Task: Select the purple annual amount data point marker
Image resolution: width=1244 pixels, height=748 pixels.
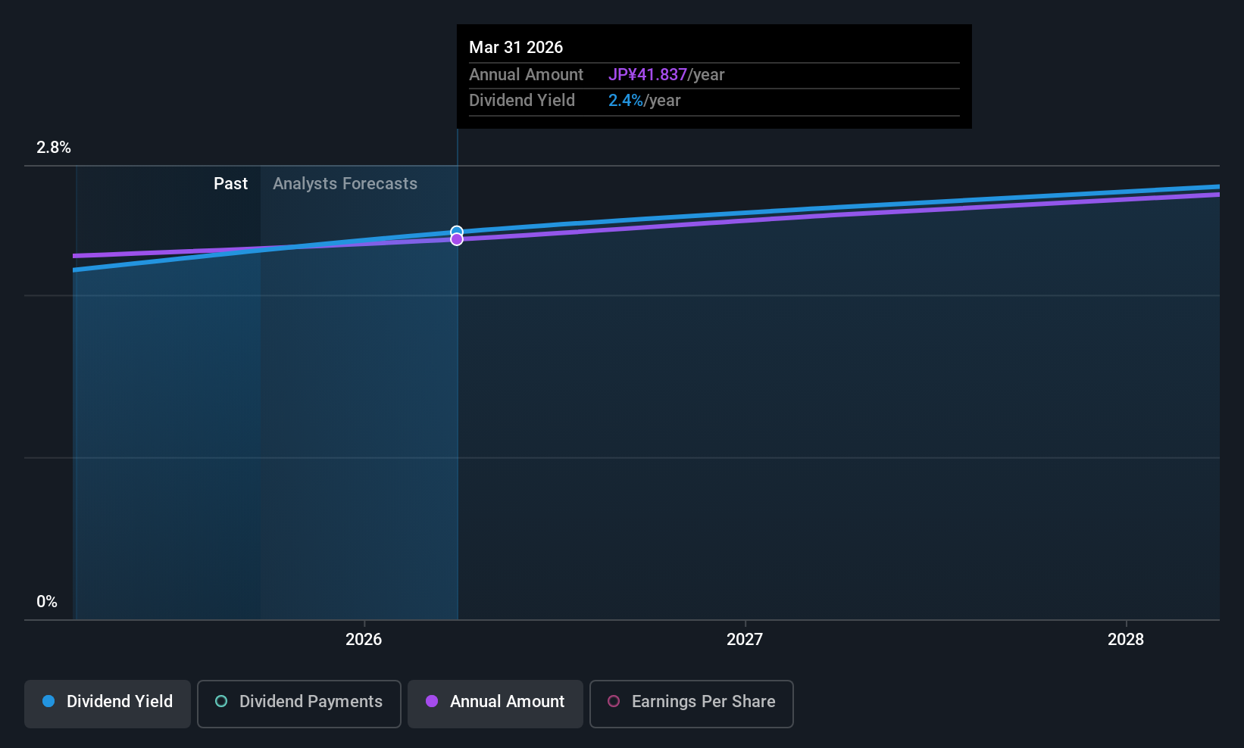Action: coord(457,239)
